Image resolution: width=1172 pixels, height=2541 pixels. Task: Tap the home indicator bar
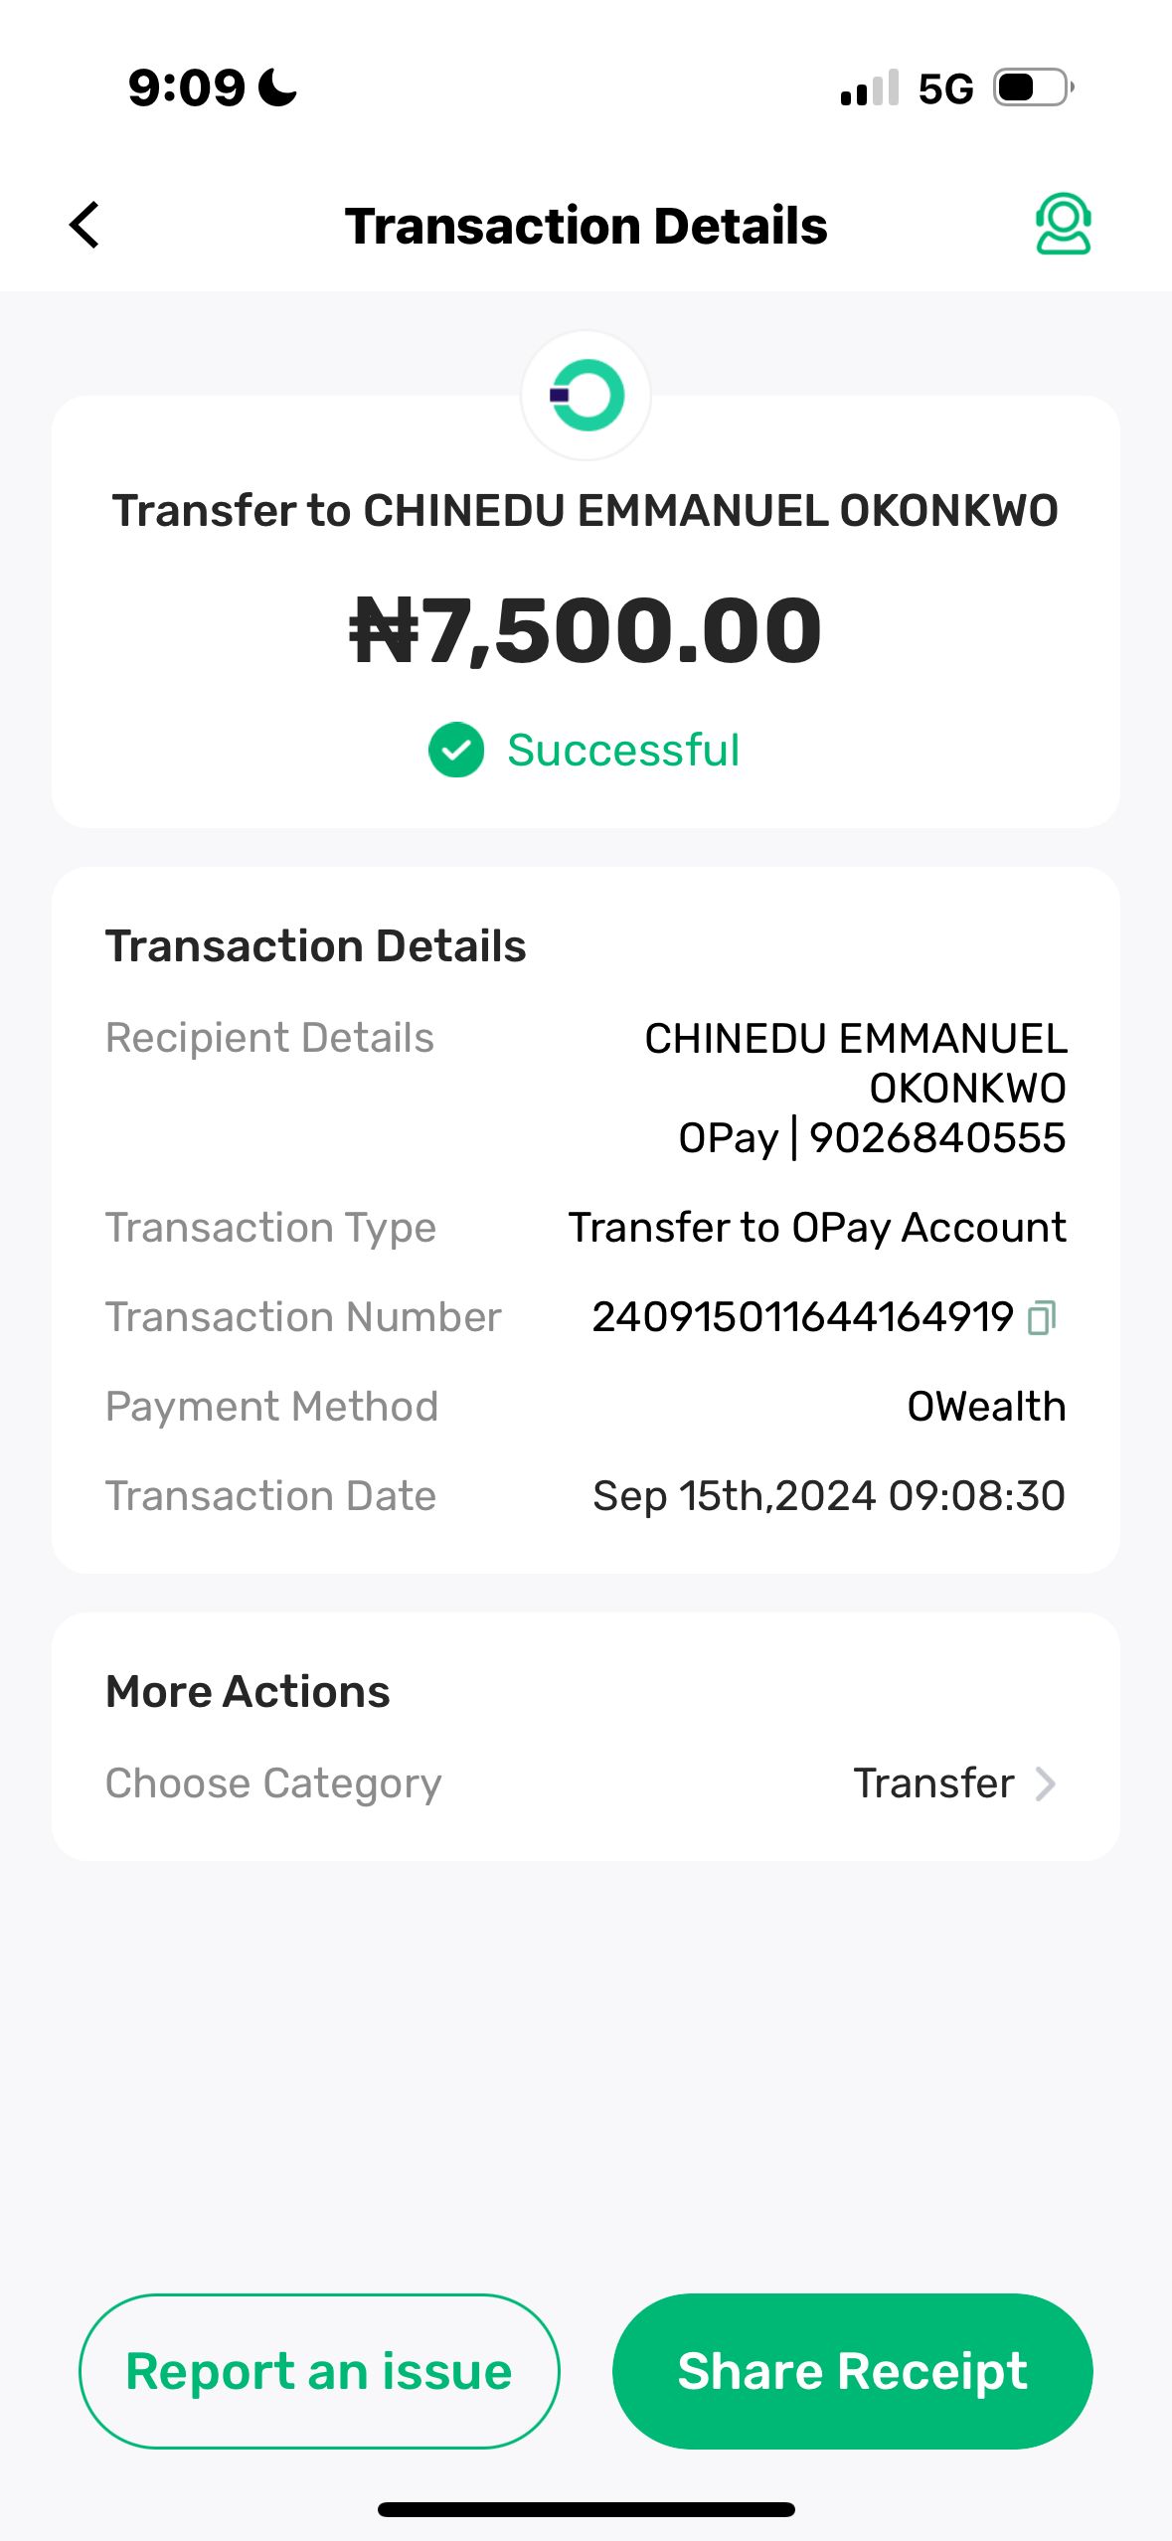click(586, 2509)
